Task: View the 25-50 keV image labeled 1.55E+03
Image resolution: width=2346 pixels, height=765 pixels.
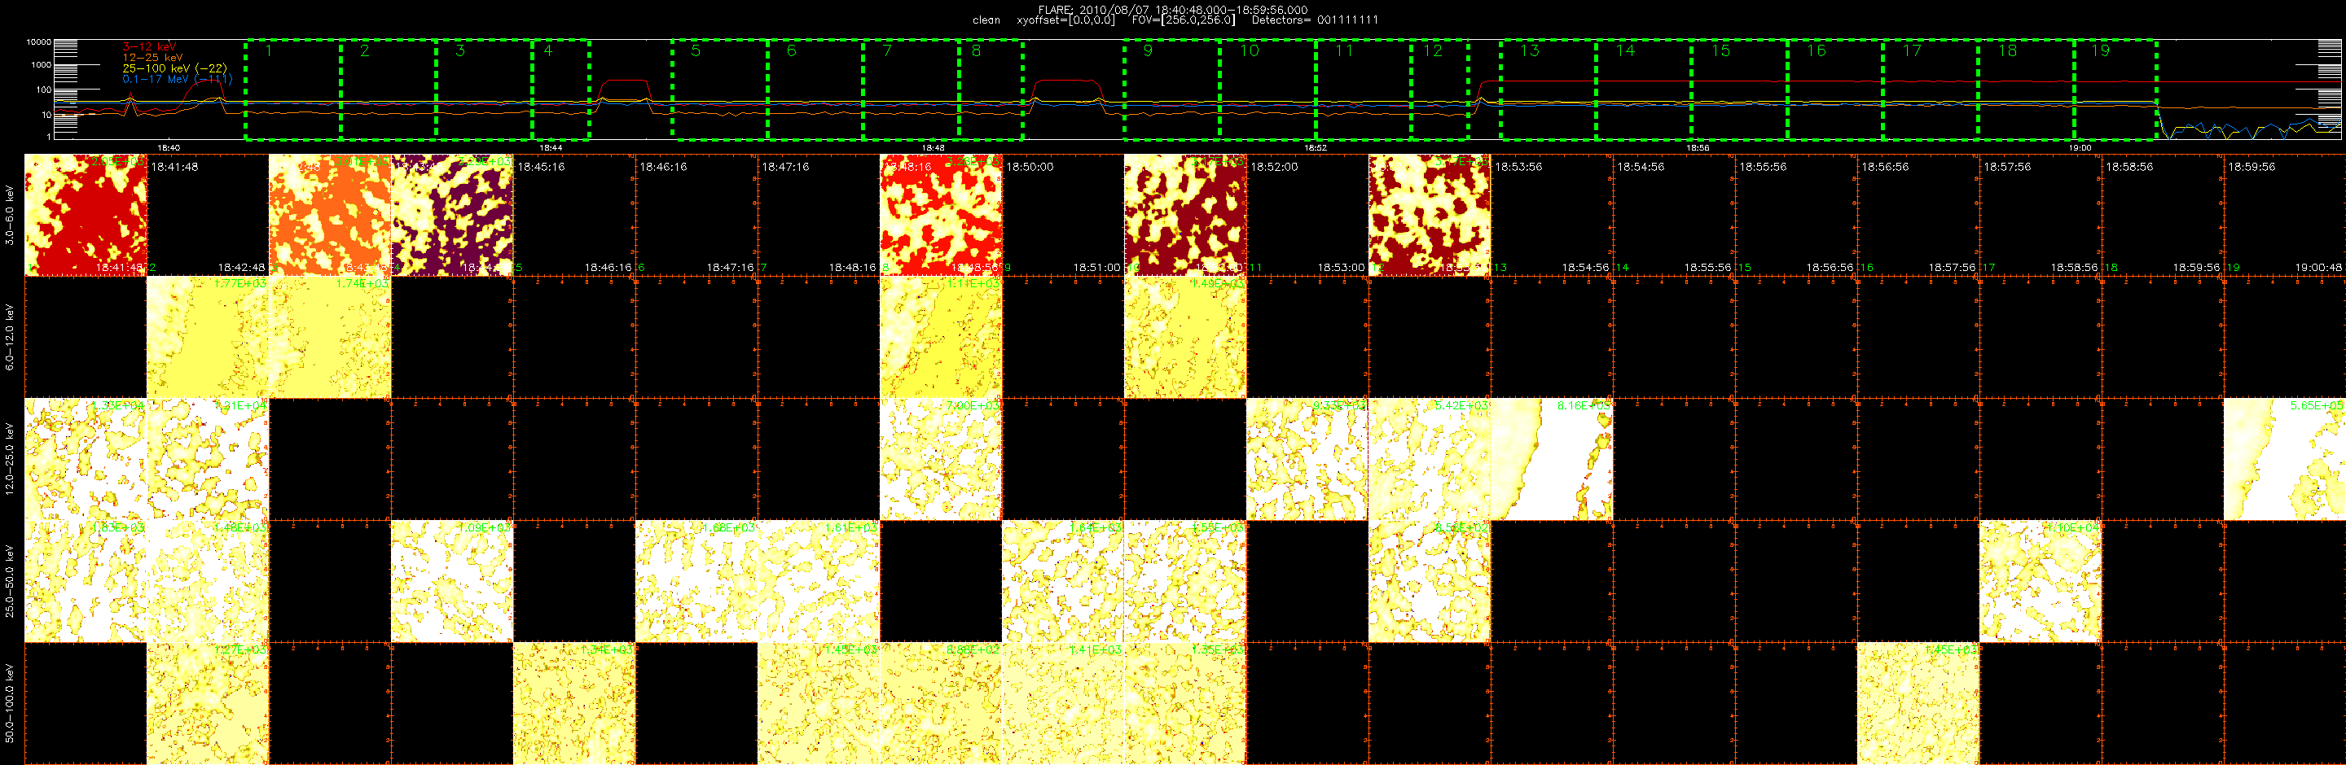Action: [x=1185, y=581]
